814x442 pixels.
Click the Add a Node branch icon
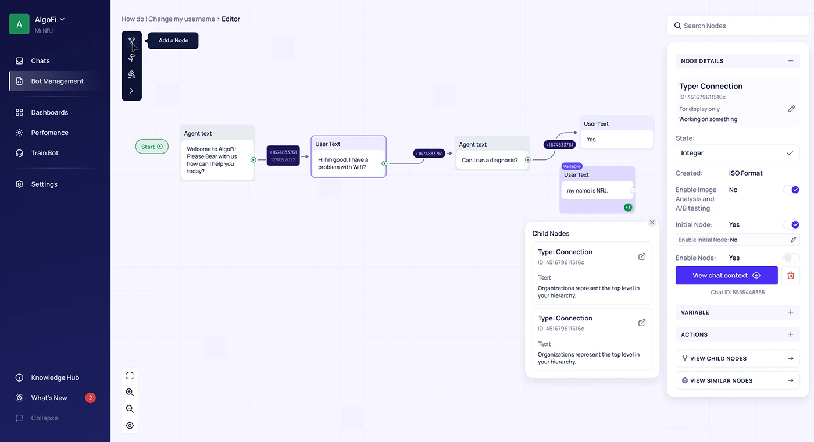132,41
